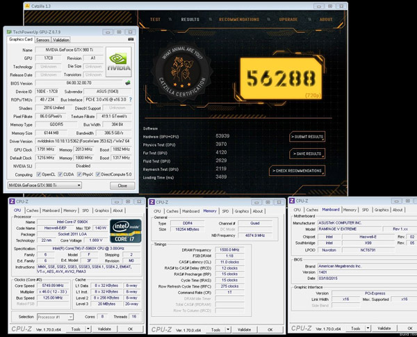The width and height of the screenshot is (417, 337).
Task: Click the CPU-Z icon in the Memory tab window
Action: (x=152, y=202)
